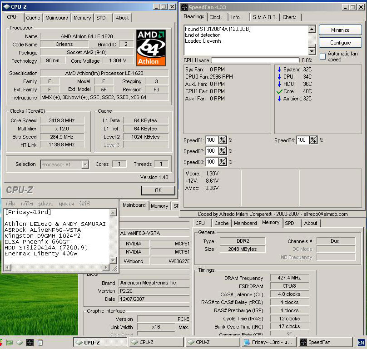Click the green hardware icon in quick launch
Screen dimensions: 367x349
(x=10, y=343)
